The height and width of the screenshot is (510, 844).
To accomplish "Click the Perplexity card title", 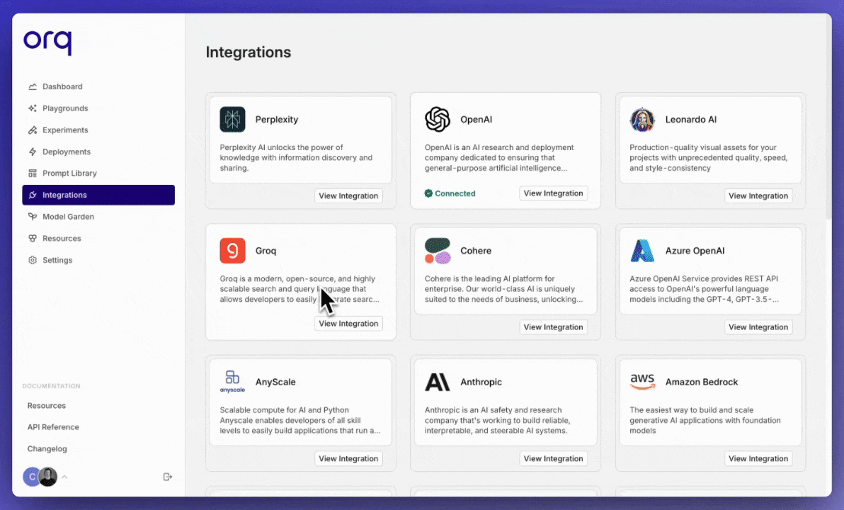I will coord(276,120).
